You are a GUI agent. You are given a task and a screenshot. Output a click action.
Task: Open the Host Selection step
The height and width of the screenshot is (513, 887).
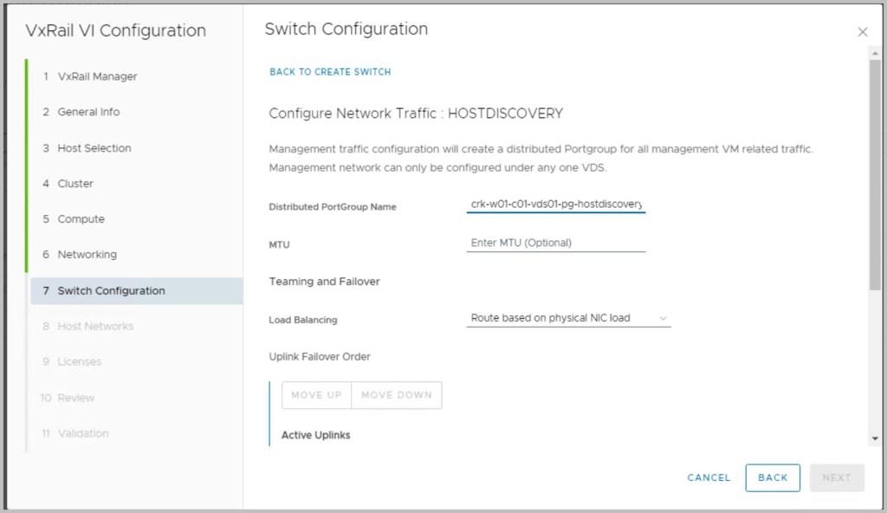click(94, 148)
